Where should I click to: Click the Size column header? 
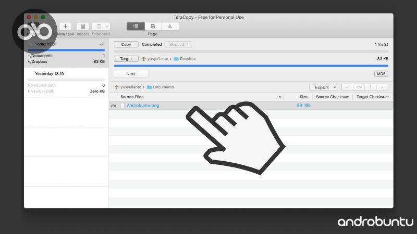tap(303, 97)
